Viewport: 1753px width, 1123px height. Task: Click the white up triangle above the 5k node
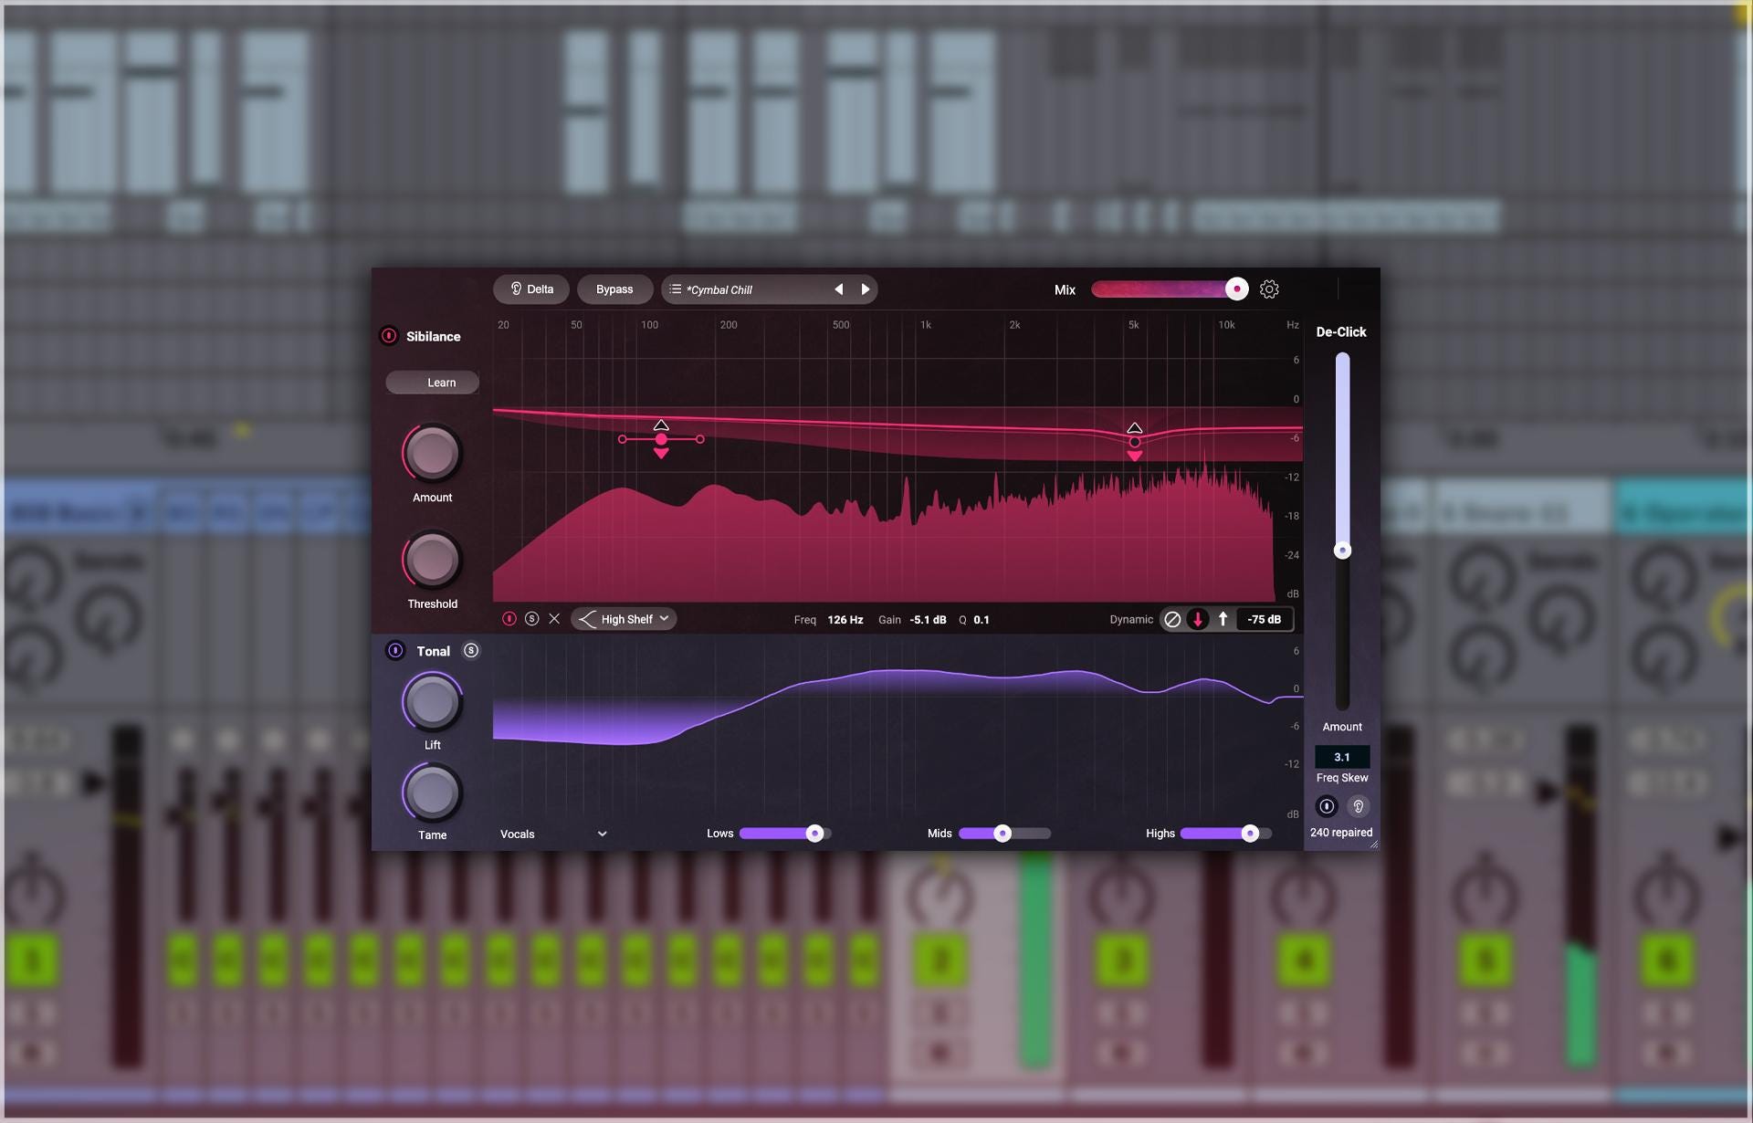tap(1135, 428)
